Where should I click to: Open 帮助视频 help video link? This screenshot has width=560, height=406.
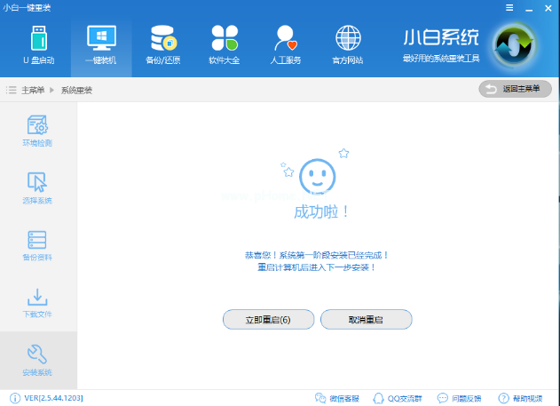[520, 398]
